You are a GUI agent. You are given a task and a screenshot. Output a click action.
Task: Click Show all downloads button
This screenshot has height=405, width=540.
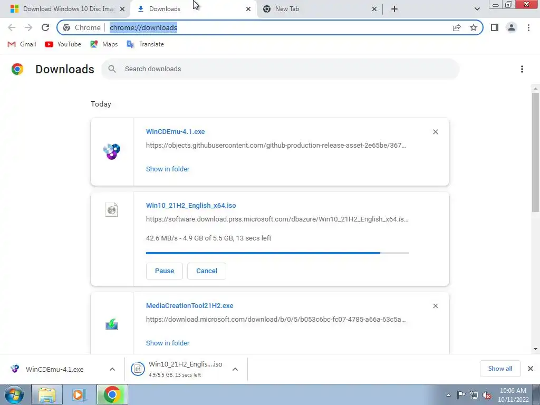tap(500, 369)
